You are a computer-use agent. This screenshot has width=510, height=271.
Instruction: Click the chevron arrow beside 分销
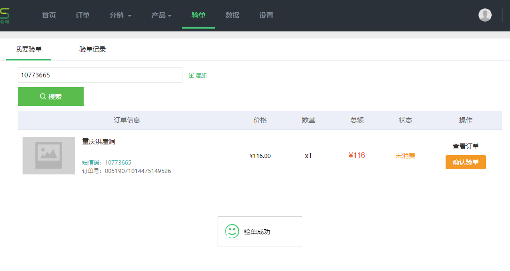(x=130, y=15)
